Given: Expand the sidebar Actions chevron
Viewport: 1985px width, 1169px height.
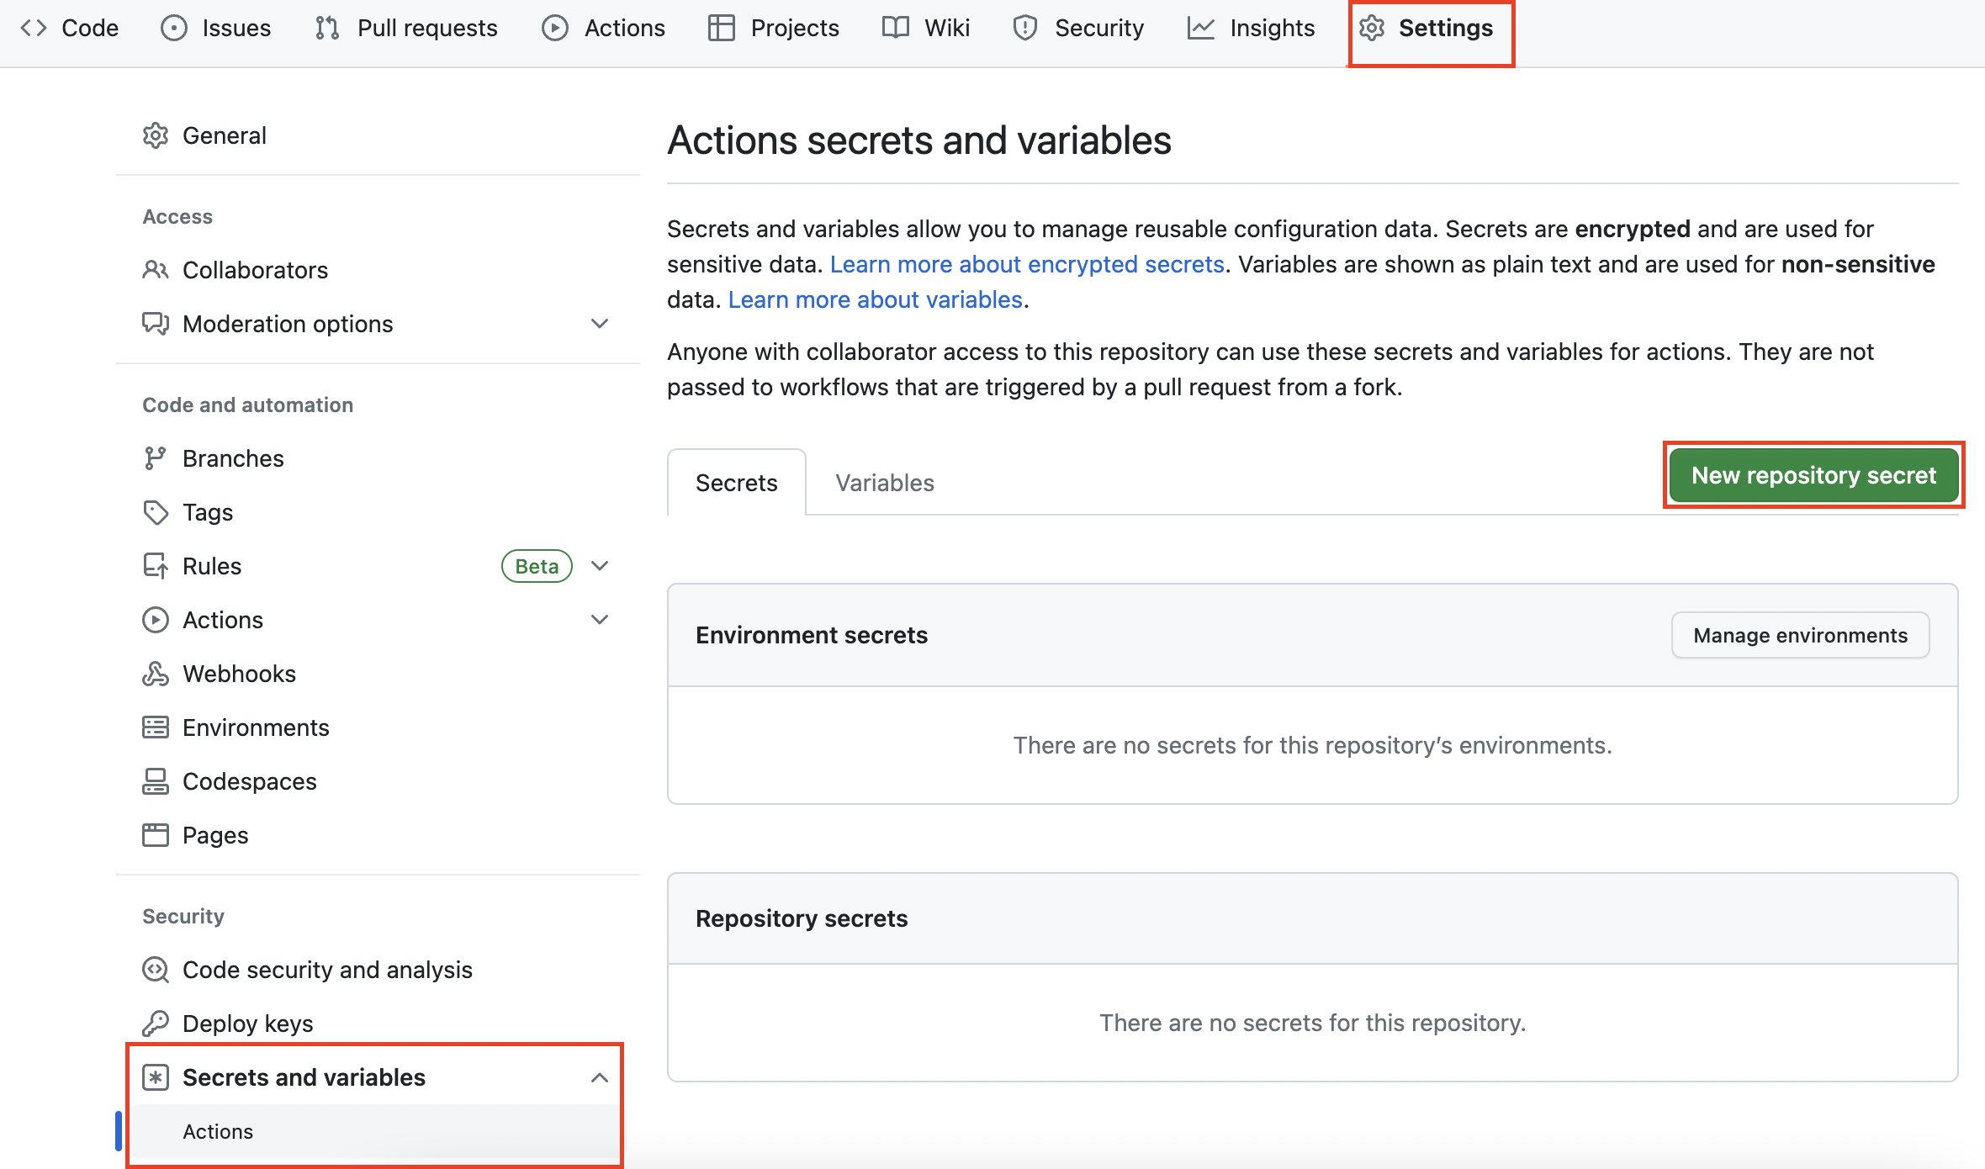Looking at the screenshot, I should (600, 620).
